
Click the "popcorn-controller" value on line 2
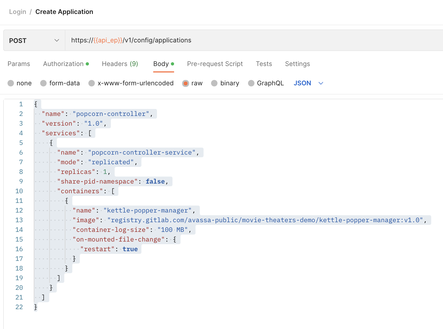click(x=111, y=114)
